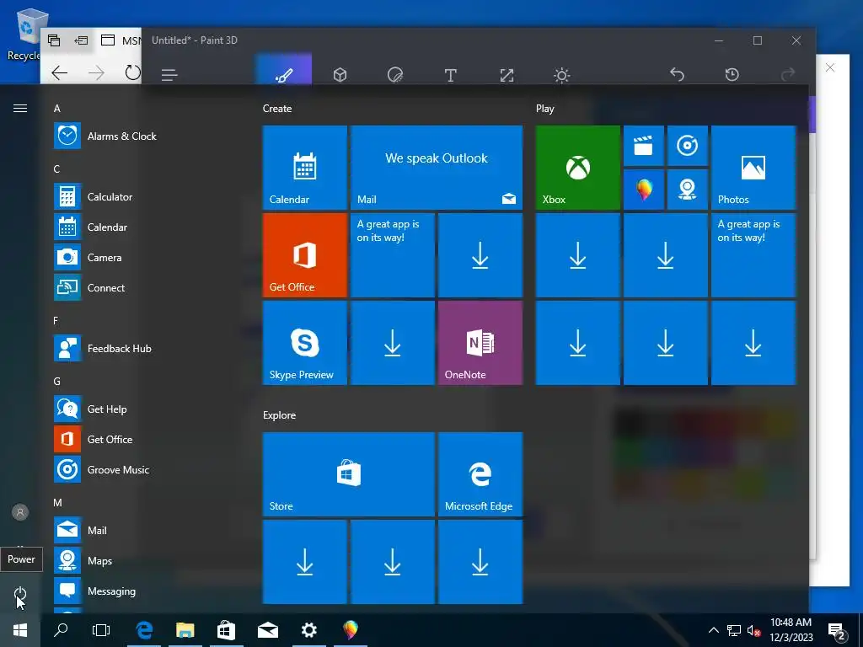Open the Movies & TV small tile
The height and width of the screenshot is (647, 863).
point(643,146)
